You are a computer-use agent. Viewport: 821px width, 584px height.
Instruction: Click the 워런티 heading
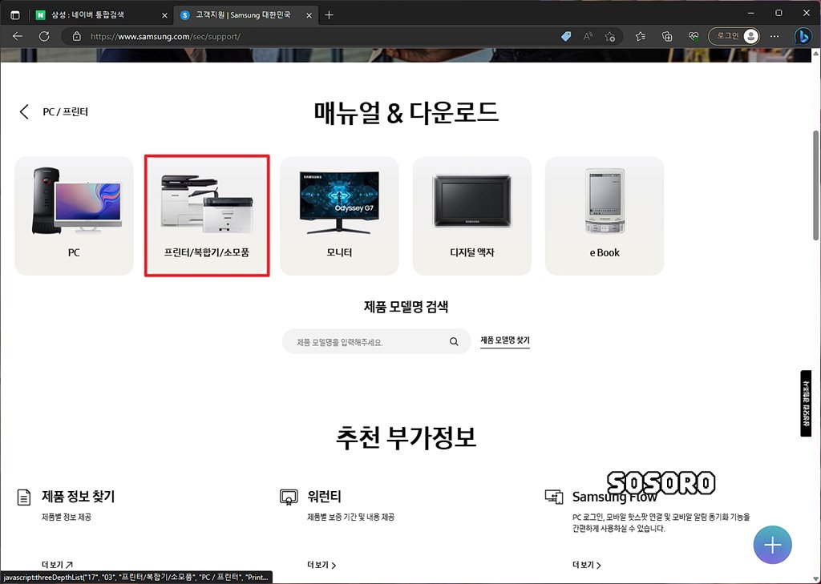tap(324, 496)
